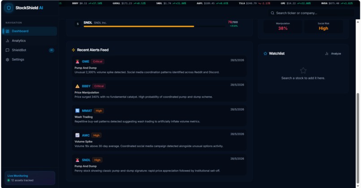This screenshot has height=188, width=361.
Task: Open the Dashboard navigation item
Action: pyautogui.click(x=30, y=31)
